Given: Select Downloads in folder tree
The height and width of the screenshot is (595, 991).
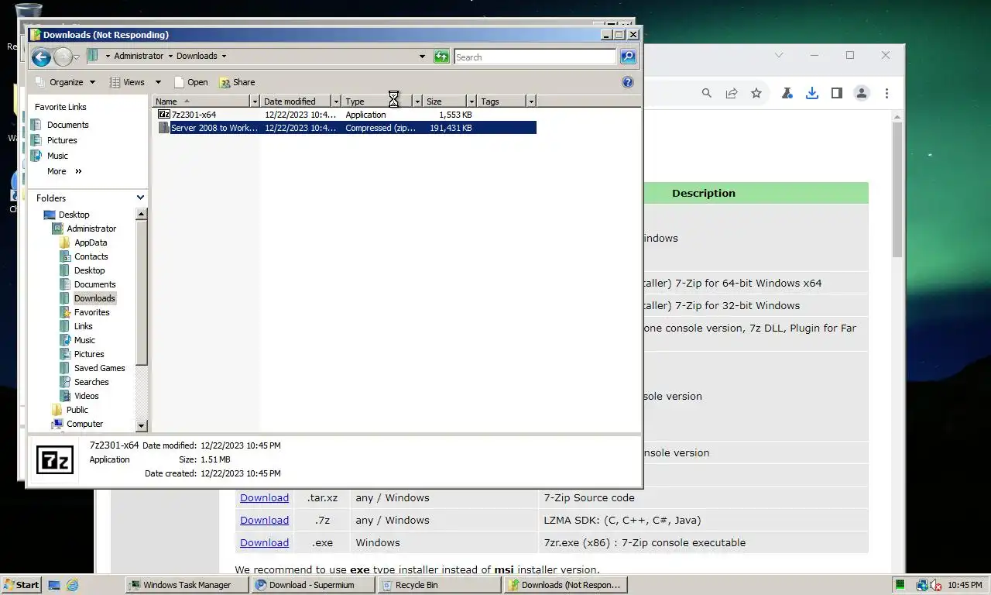Looking at the screenshot, I should 94,298.
